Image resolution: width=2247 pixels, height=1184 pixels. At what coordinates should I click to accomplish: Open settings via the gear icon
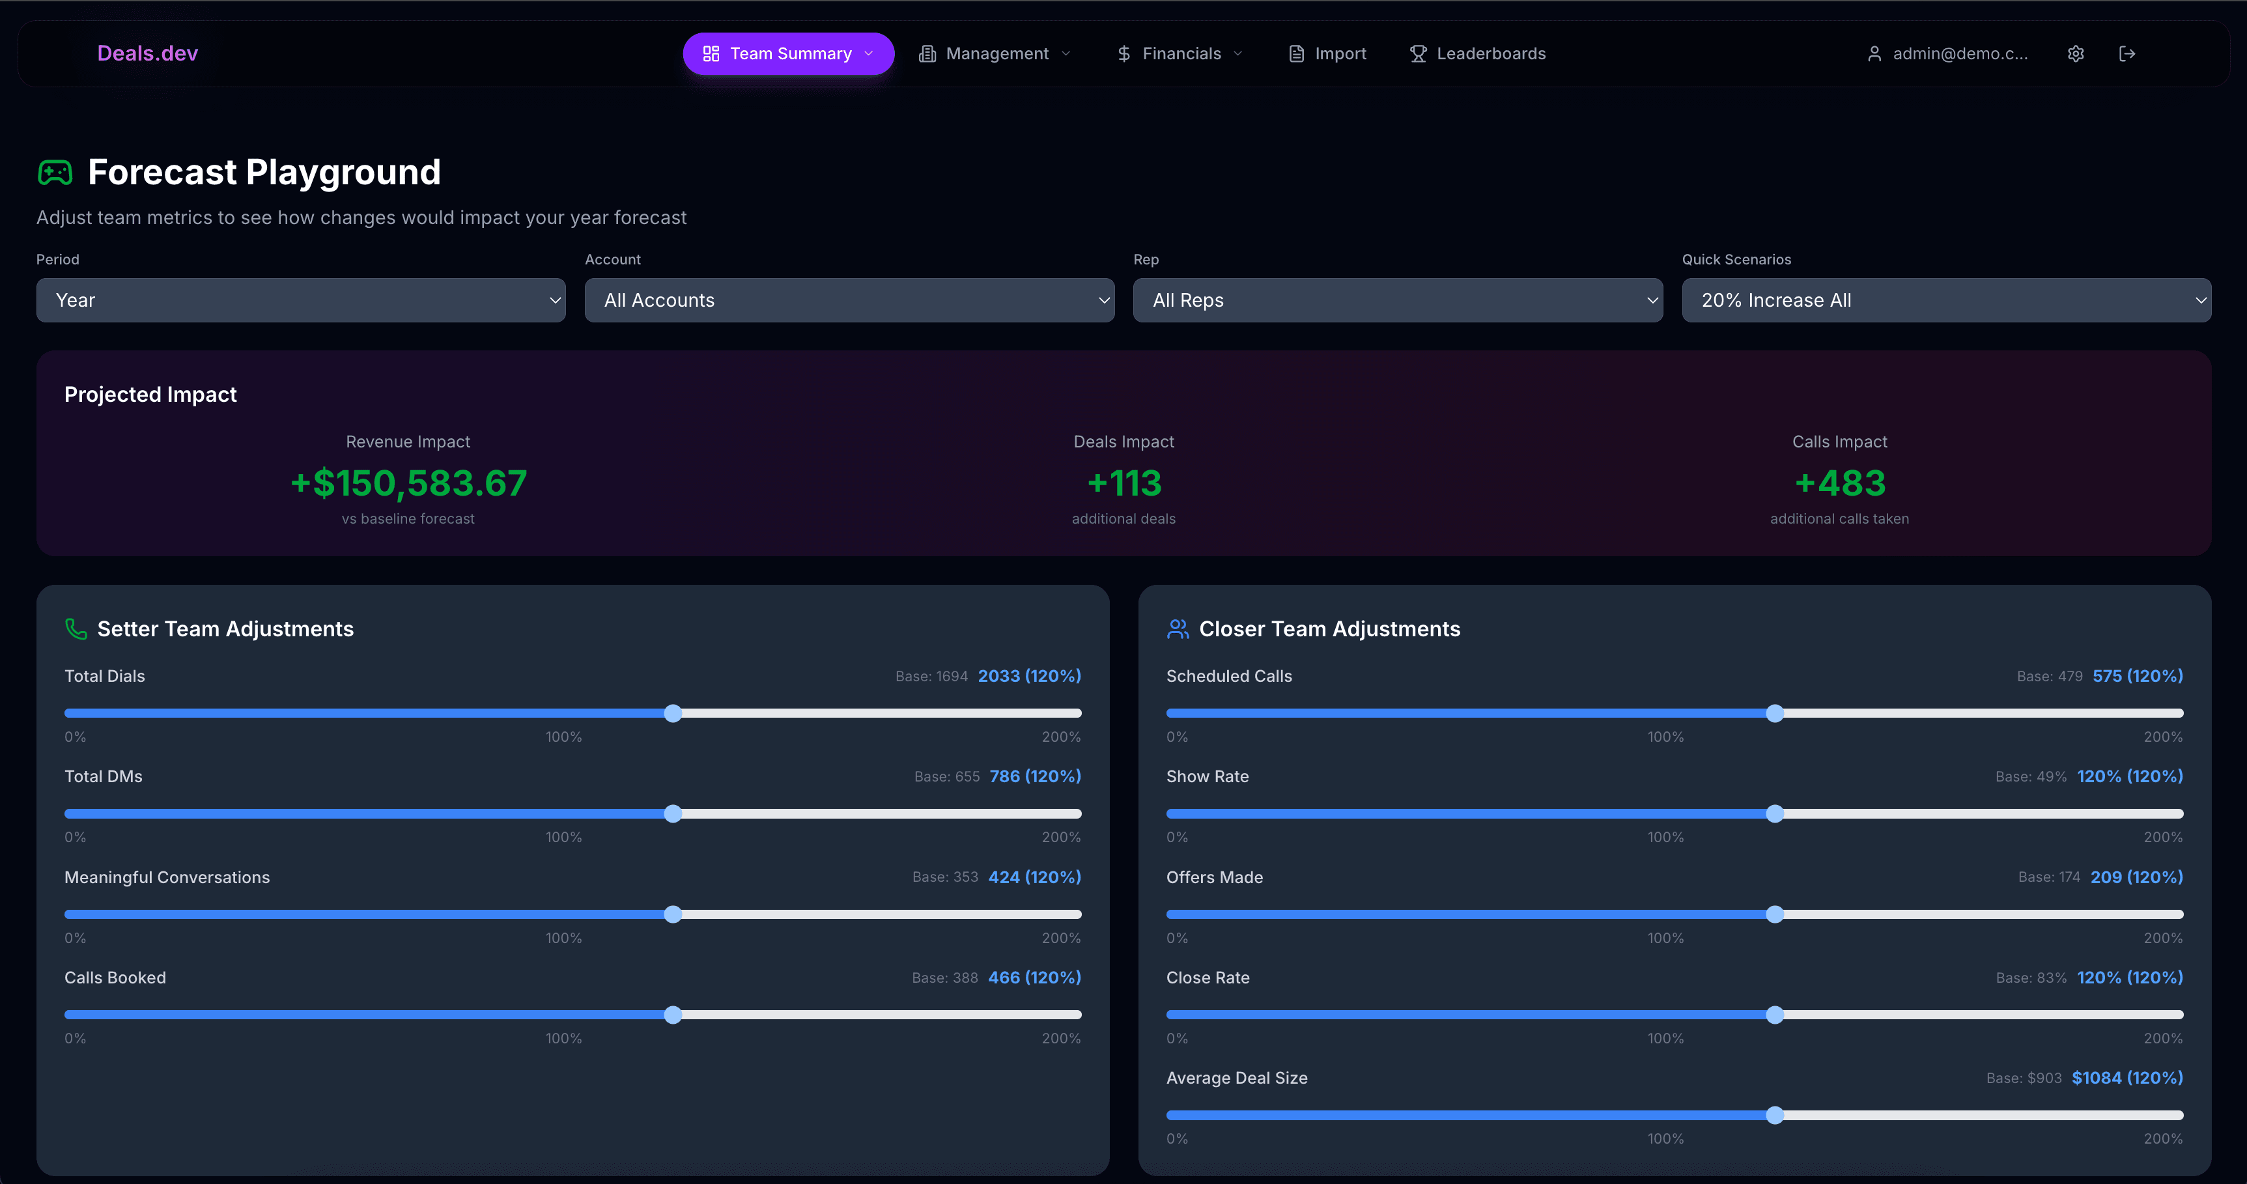(2076, 53)
